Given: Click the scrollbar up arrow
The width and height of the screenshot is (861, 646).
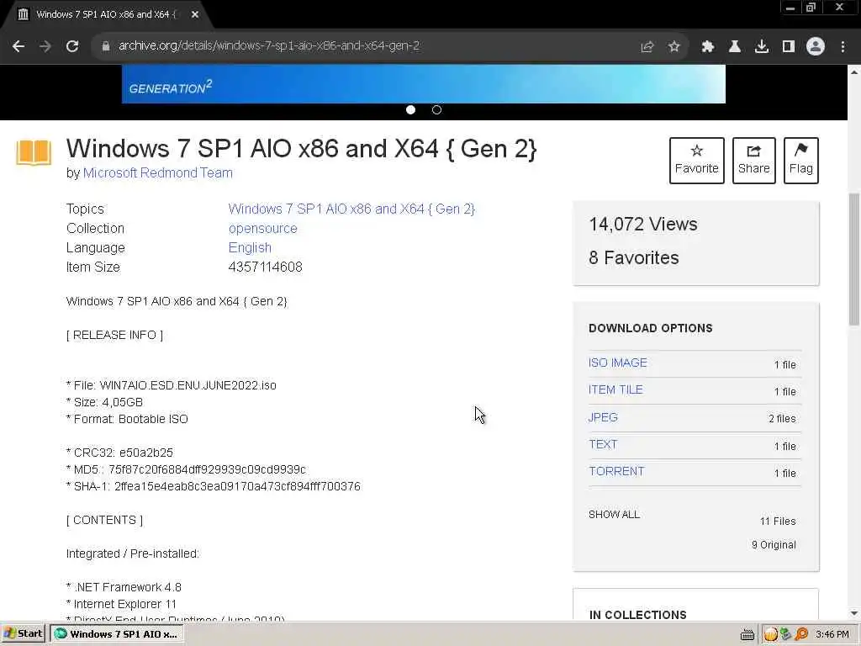Looking at the screenshot, I should 854,72.
